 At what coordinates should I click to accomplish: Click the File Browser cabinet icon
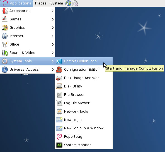59,95
